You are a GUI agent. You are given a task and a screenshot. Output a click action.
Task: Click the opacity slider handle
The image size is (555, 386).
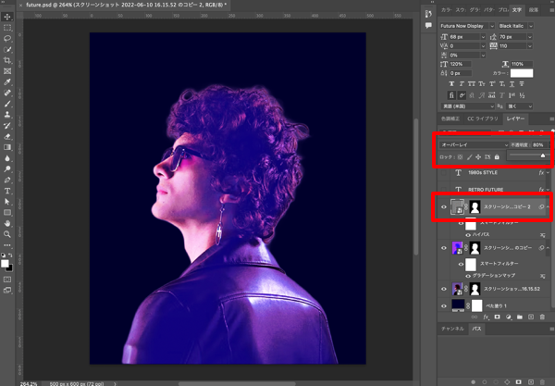tap(543, 156)
